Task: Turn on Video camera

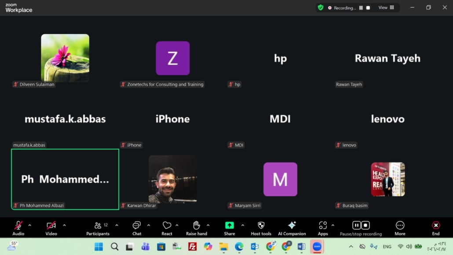Action: pos(51,229)
